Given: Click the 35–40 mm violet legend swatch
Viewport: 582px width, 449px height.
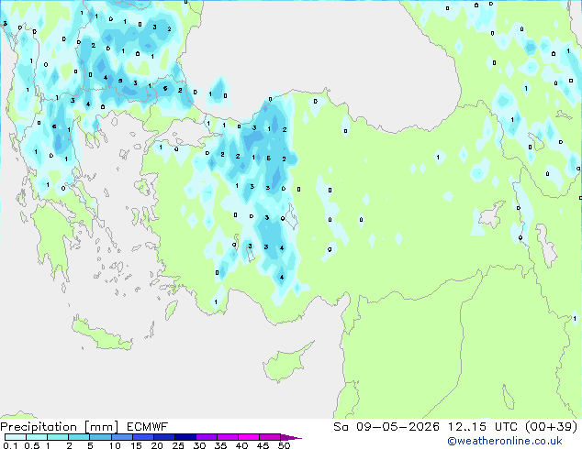Looking at the screenshot, I should [x=227, y=437].
